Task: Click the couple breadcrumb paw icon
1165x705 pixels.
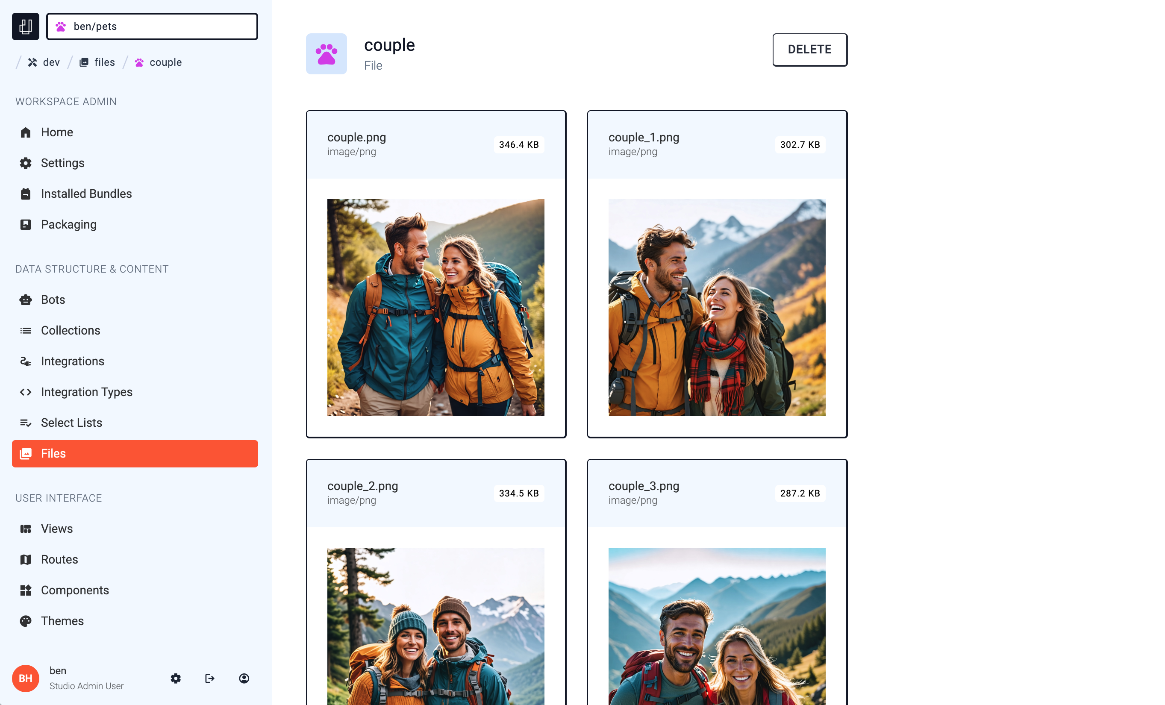Action: 139,62
